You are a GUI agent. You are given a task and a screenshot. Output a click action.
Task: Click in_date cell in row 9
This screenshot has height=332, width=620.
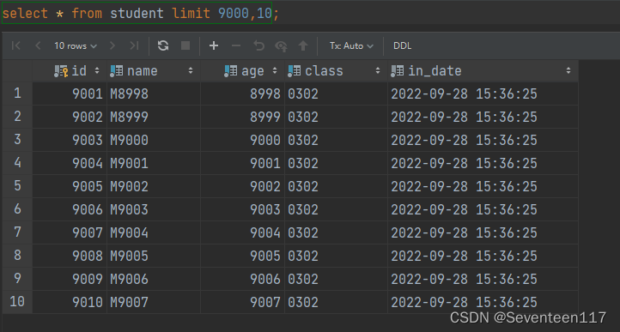(x=483, y=279)
